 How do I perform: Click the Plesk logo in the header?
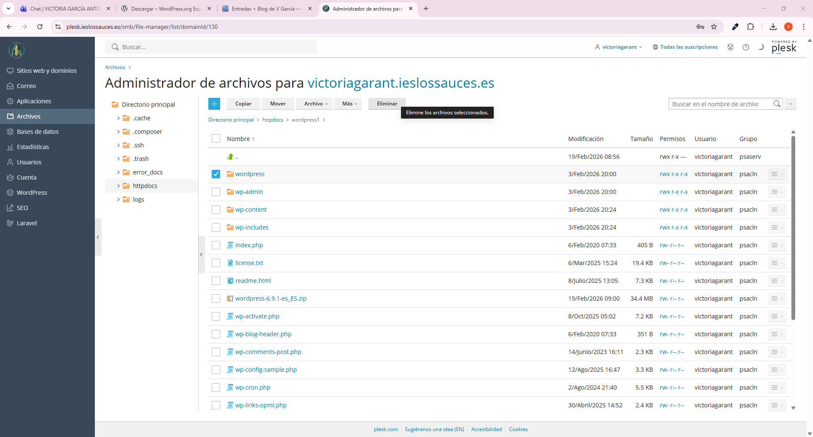(x=784, y=47)
